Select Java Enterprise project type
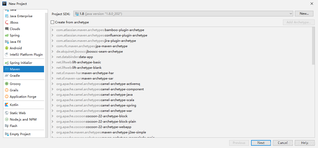The height and width of the screenshot is (148, 318). [21, 16]
